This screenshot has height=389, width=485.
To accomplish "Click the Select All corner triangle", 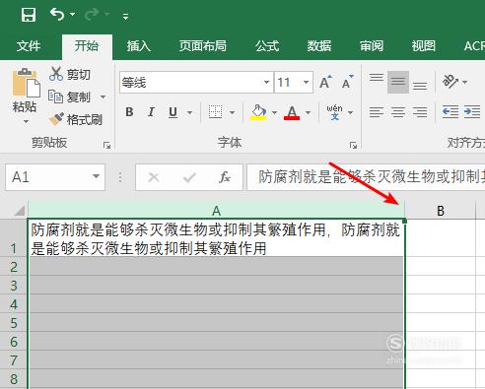I will [19, 211].
